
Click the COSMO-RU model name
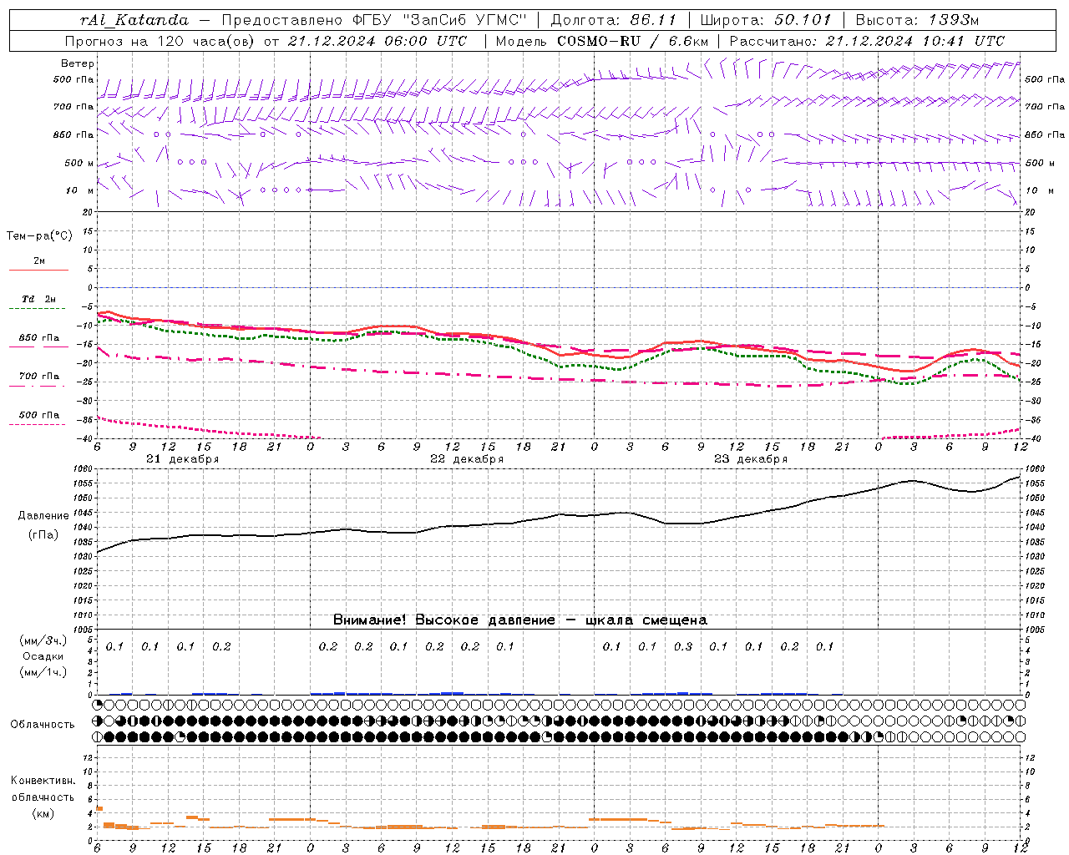point(598,41)
